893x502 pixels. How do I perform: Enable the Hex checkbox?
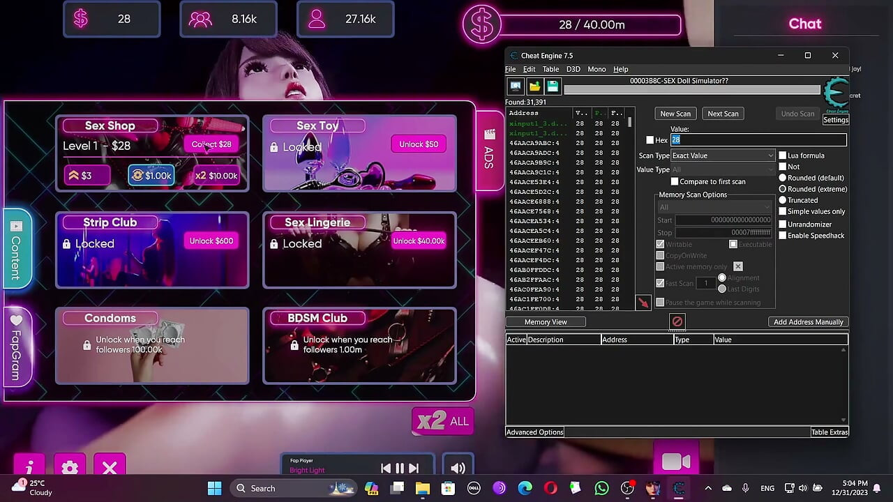650,140
